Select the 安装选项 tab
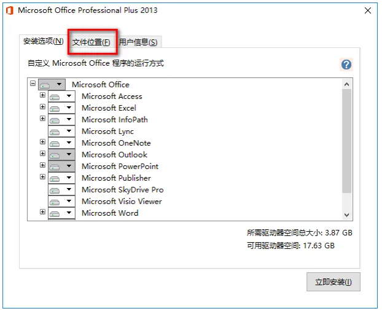 pos(43,41)
